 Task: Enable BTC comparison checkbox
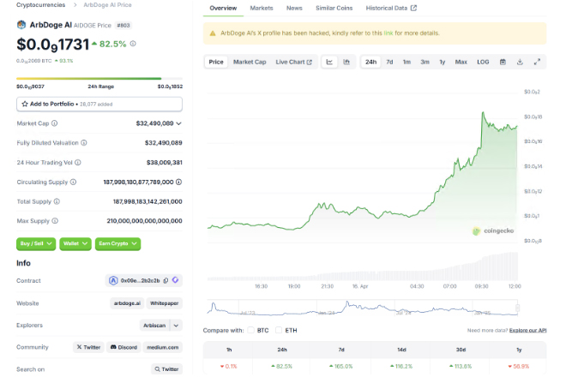pyautogui.click(x=251, y=330)
